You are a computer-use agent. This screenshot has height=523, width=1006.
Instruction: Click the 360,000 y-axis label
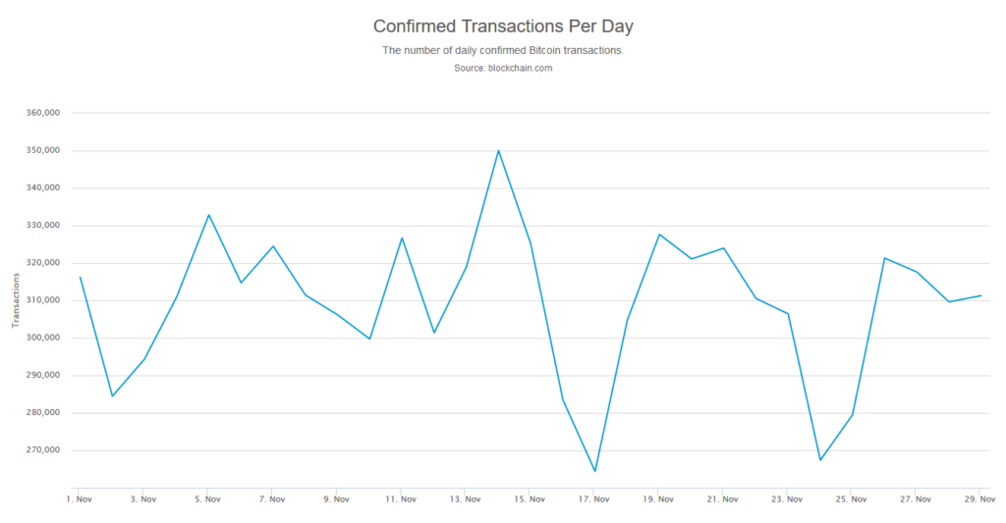(43, 113)
